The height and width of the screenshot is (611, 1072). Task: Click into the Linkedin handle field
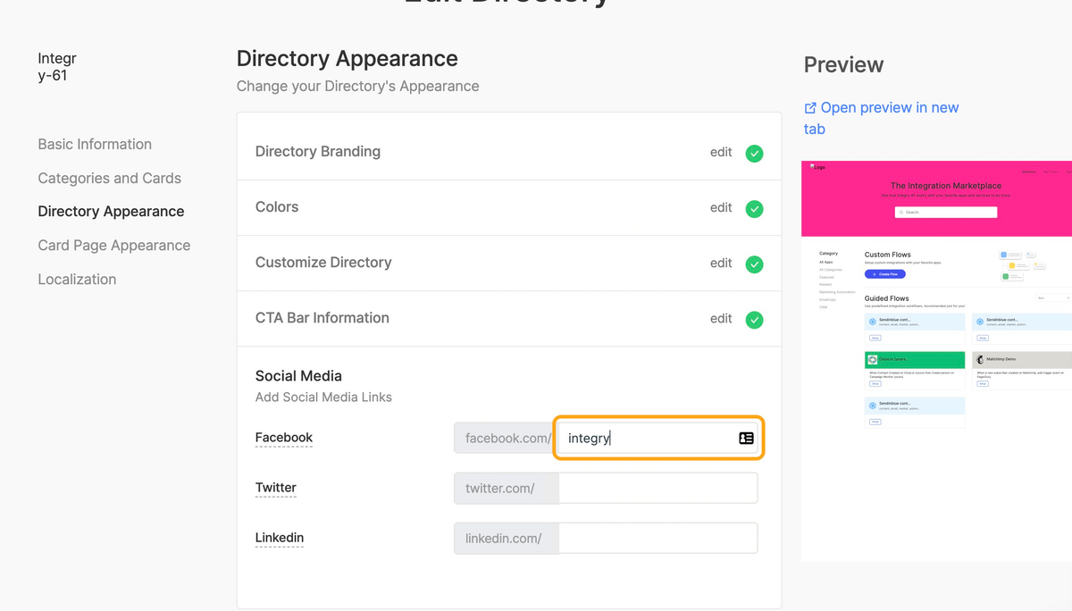point(658,538)
